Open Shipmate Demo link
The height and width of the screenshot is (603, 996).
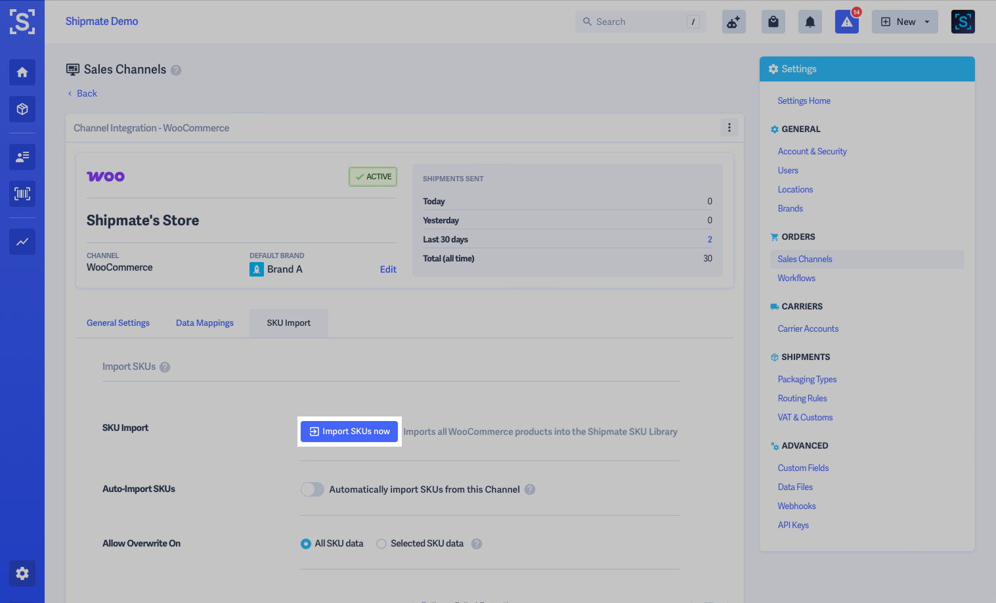[x=102, y=21]
